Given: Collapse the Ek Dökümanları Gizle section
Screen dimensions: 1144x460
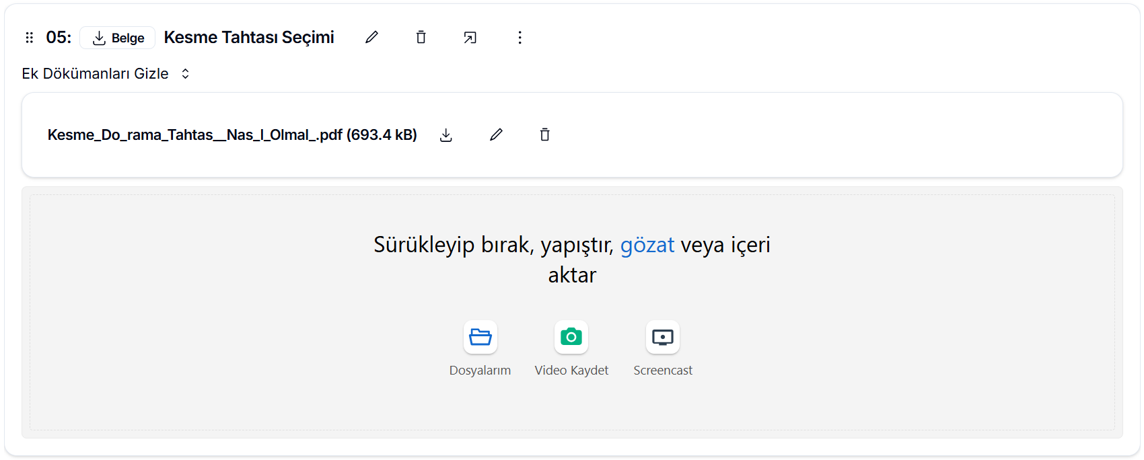Looking at the screenshot, I should click(95, 74).
